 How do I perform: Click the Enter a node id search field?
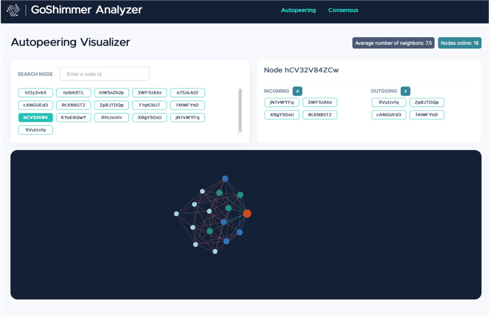104,74
